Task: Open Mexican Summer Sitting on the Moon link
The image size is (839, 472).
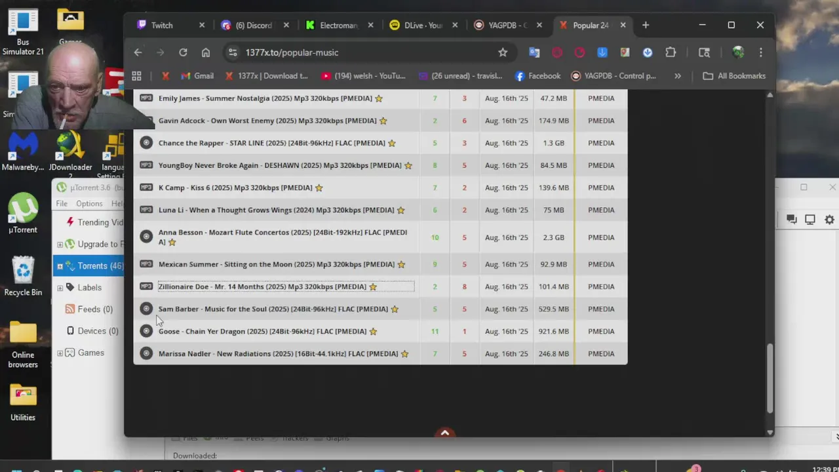Action: [x=277, y=265]
